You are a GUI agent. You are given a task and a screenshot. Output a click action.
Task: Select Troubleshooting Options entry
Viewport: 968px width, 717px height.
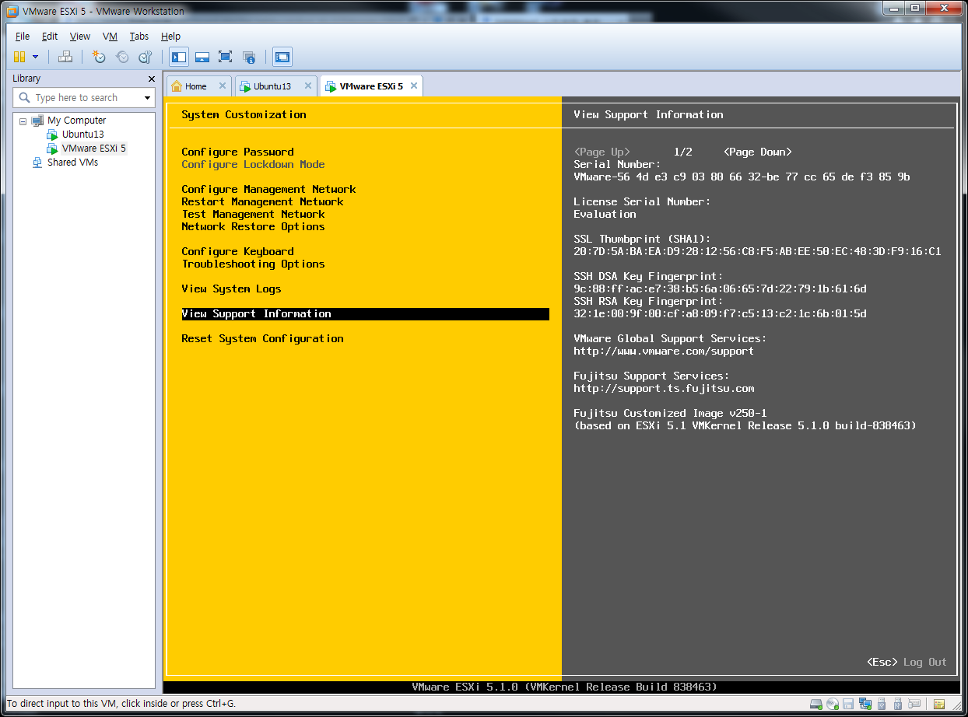tap(253, 264)
